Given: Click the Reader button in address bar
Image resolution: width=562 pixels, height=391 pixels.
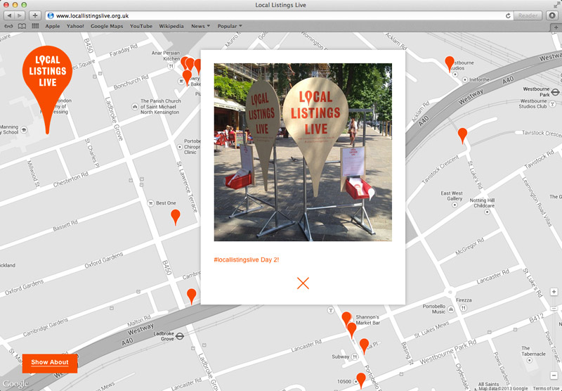Looking at the screenshot, I should click(528, 15).
